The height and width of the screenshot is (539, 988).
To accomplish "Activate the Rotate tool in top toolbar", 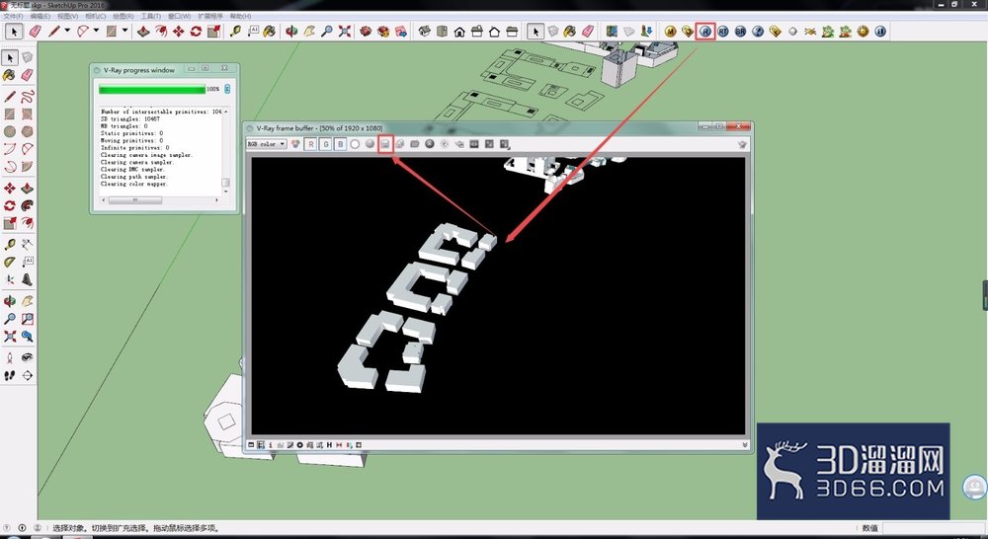I will pyautogui.click(x=196, y=31).
